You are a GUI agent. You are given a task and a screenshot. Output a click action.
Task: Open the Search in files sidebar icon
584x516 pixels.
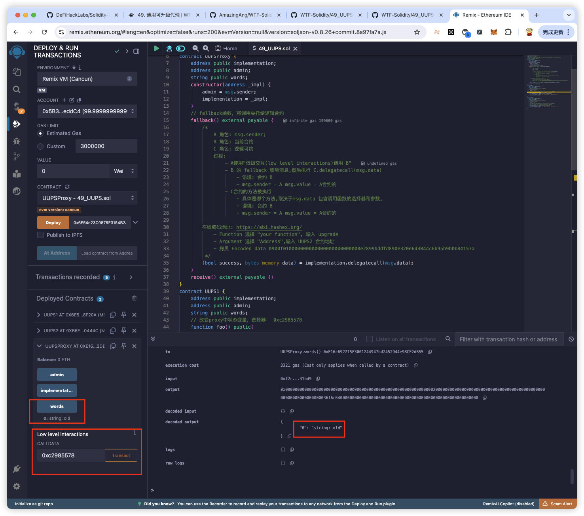(17, 89)
